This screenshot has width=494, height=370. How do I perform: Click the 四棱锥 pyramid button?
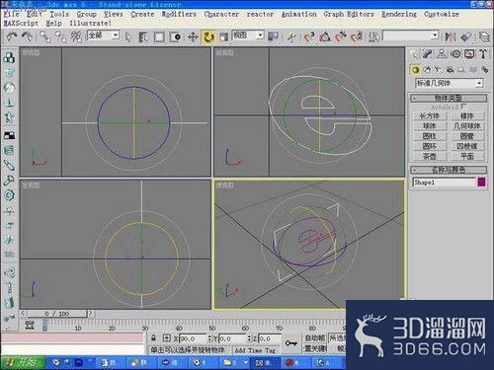467,146
